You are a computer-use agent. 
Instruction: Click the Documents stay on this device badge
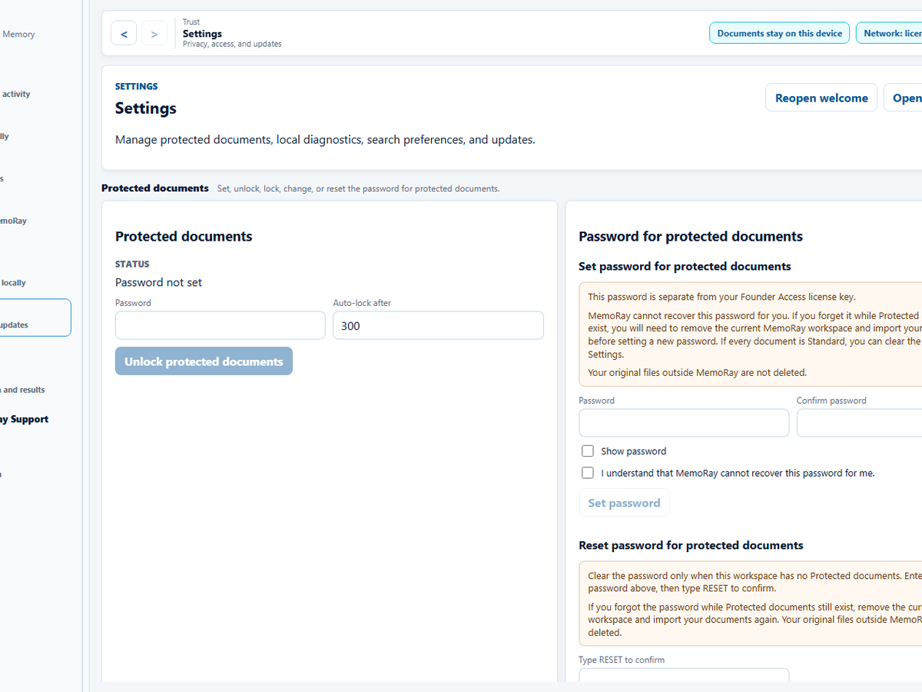779,33
